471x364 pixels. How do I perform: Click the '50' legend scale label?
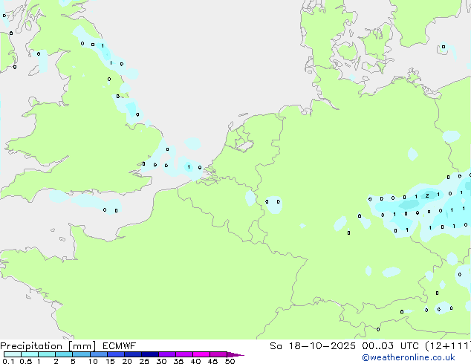[230, 361]
